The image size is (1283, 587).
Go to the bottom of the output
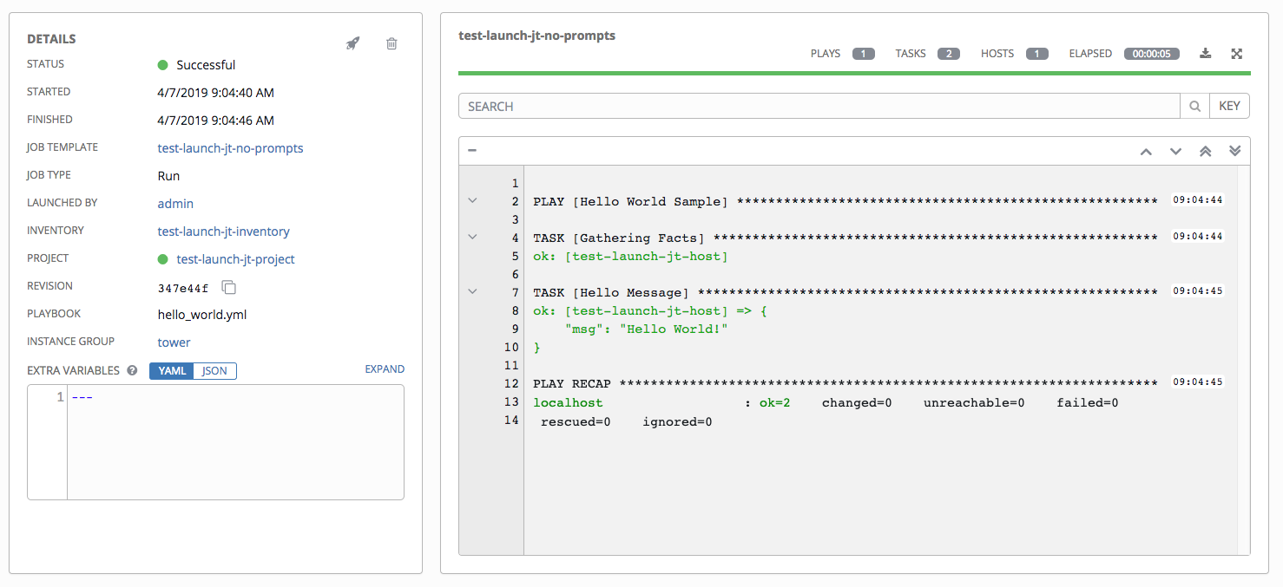coord(1234,151)
